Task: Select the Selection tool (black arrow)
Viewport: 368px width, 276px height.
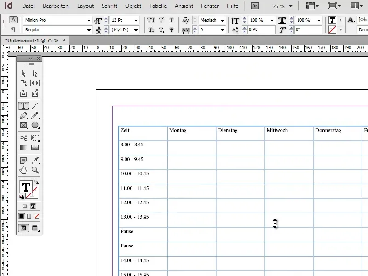Action: click(x=23, y=74)
